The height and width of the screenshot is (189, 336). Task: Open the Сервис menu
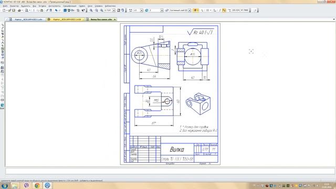click(82, 6)
